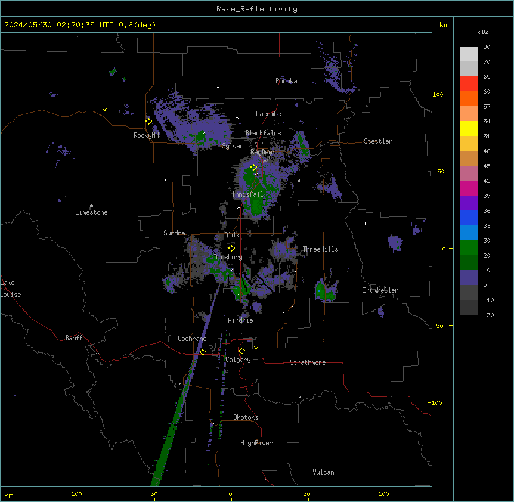This screenshot has height=502, width=514.
Task: Click the Ponoka city label
Action: tap(286, 81)
